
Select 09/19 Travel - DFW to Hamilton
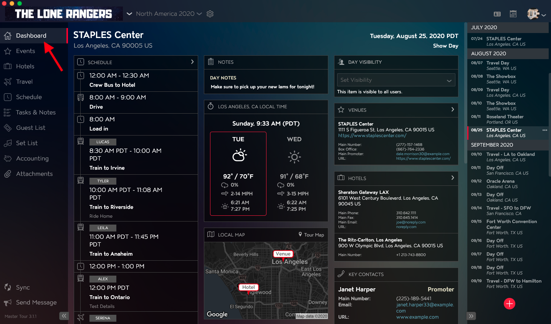point(508,284)
